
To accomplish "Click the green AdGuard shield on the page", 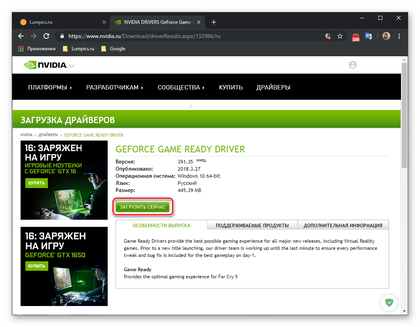I will (x=389, y=302).
